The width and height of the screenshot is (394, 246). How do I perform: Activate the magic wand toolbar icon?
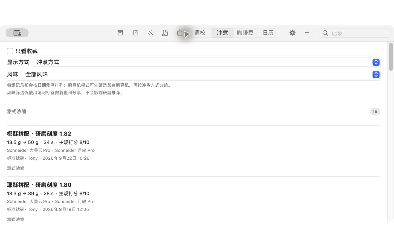click(x=151, y=33)
